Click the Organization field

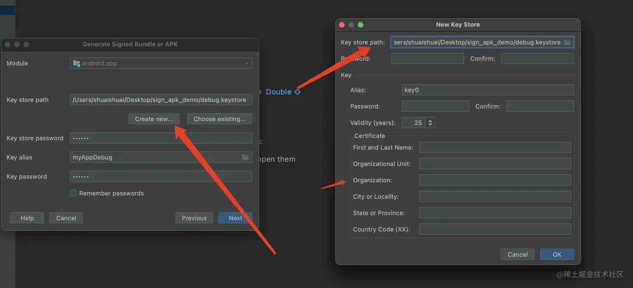(495, 180)
